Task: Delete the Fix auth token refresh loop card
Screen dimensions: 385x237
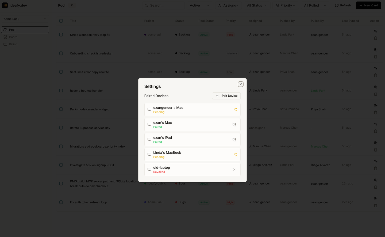Action: click(x=375, y=206)
